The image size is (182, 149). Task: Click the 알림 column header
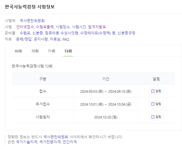pyautogui.click(x=156, y=79)
